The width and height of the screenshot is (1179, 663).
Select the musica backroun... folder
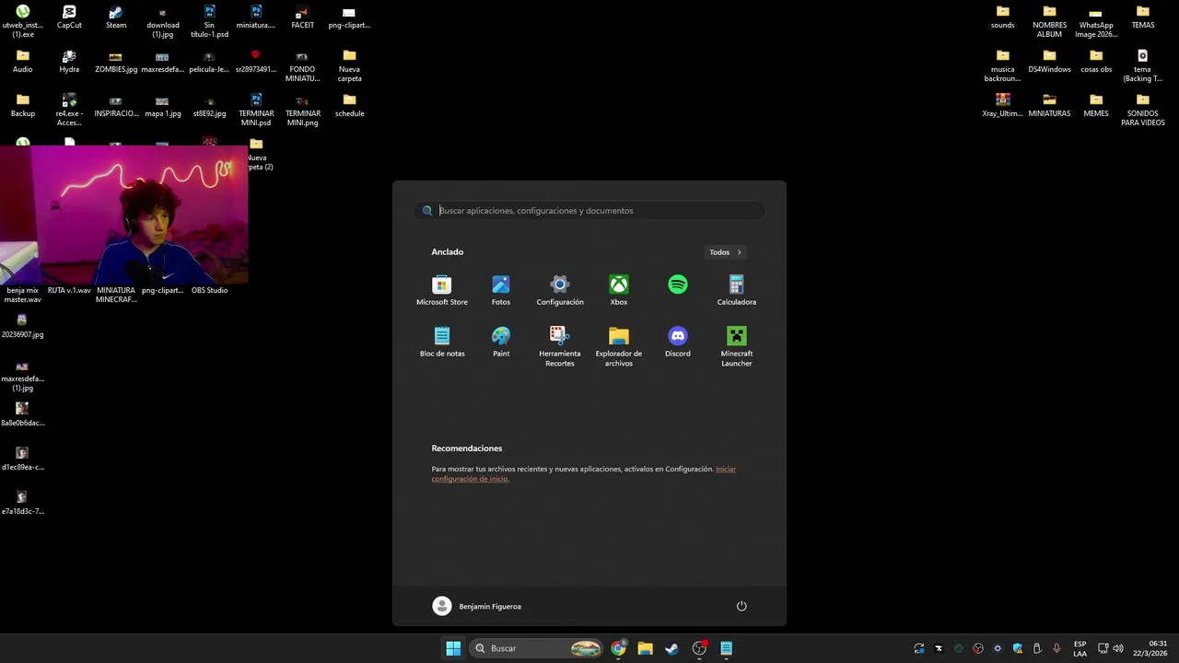1002,65
